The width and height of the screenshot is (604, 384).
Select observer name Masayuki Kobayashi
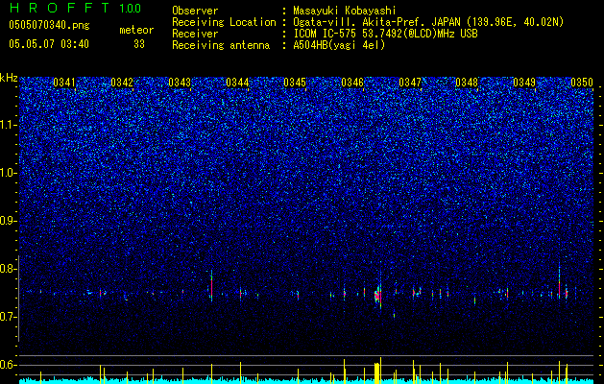click(x=345, y=12)
